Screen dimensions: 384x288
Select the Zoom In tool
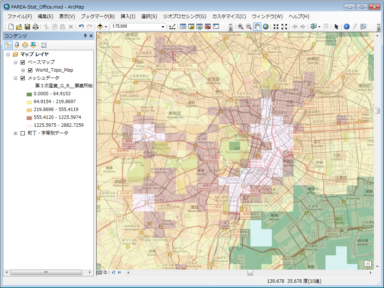pyautogui.click(x=240, y=27)
